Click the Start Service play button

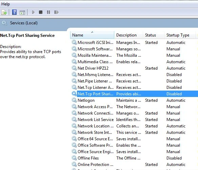[33, 12]
